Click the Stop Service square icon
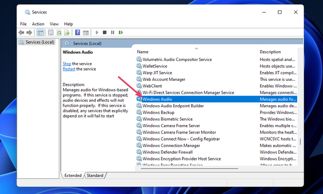Screen dimensions: 323x194 [104, 32]
